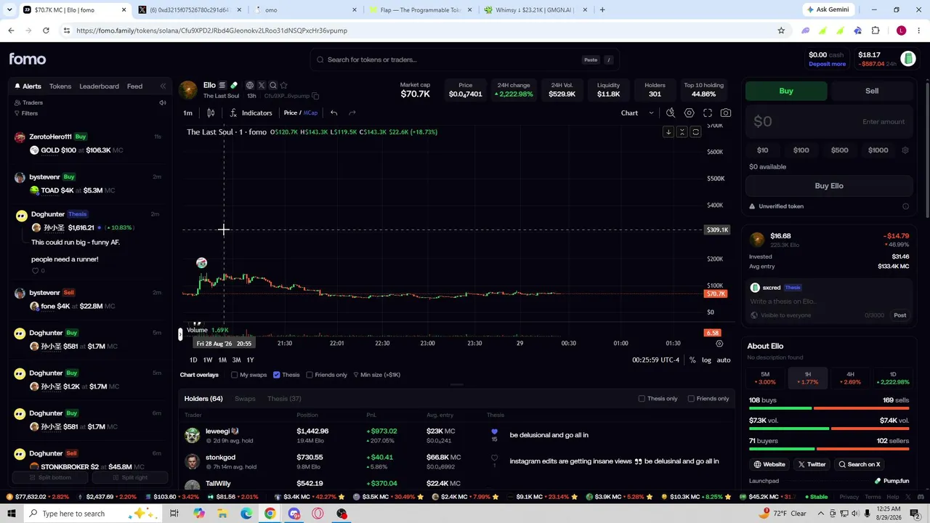Open Chrome extensions puzzle icon
The height and width of the screenshot is (523, 930).
(876, 31)
